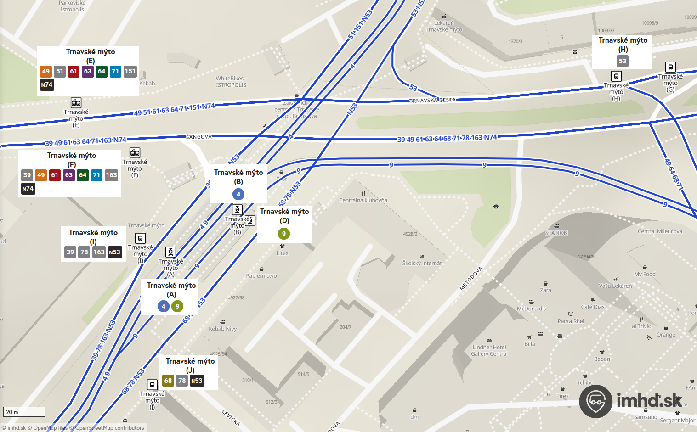This screenshot has width=697, height=432.
Task: Open the OpenStreetMap contributors attribution link
Action: [x=109, y=428]
